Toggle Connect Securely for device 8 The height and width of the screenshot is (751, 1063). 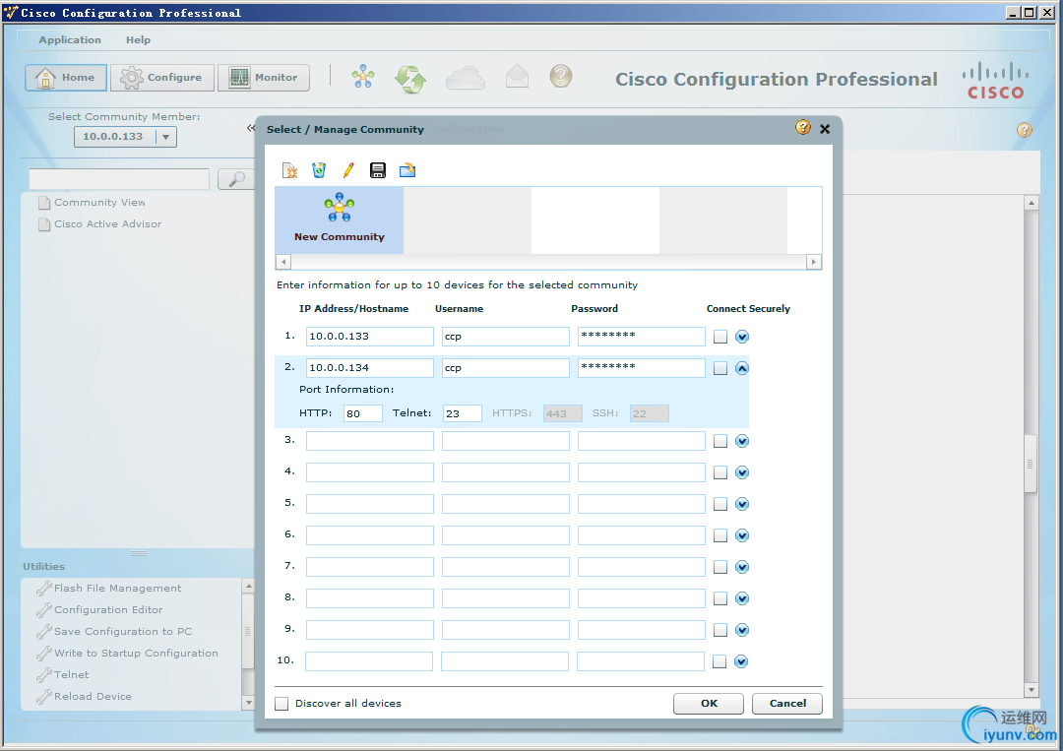(x=720, y=598)
